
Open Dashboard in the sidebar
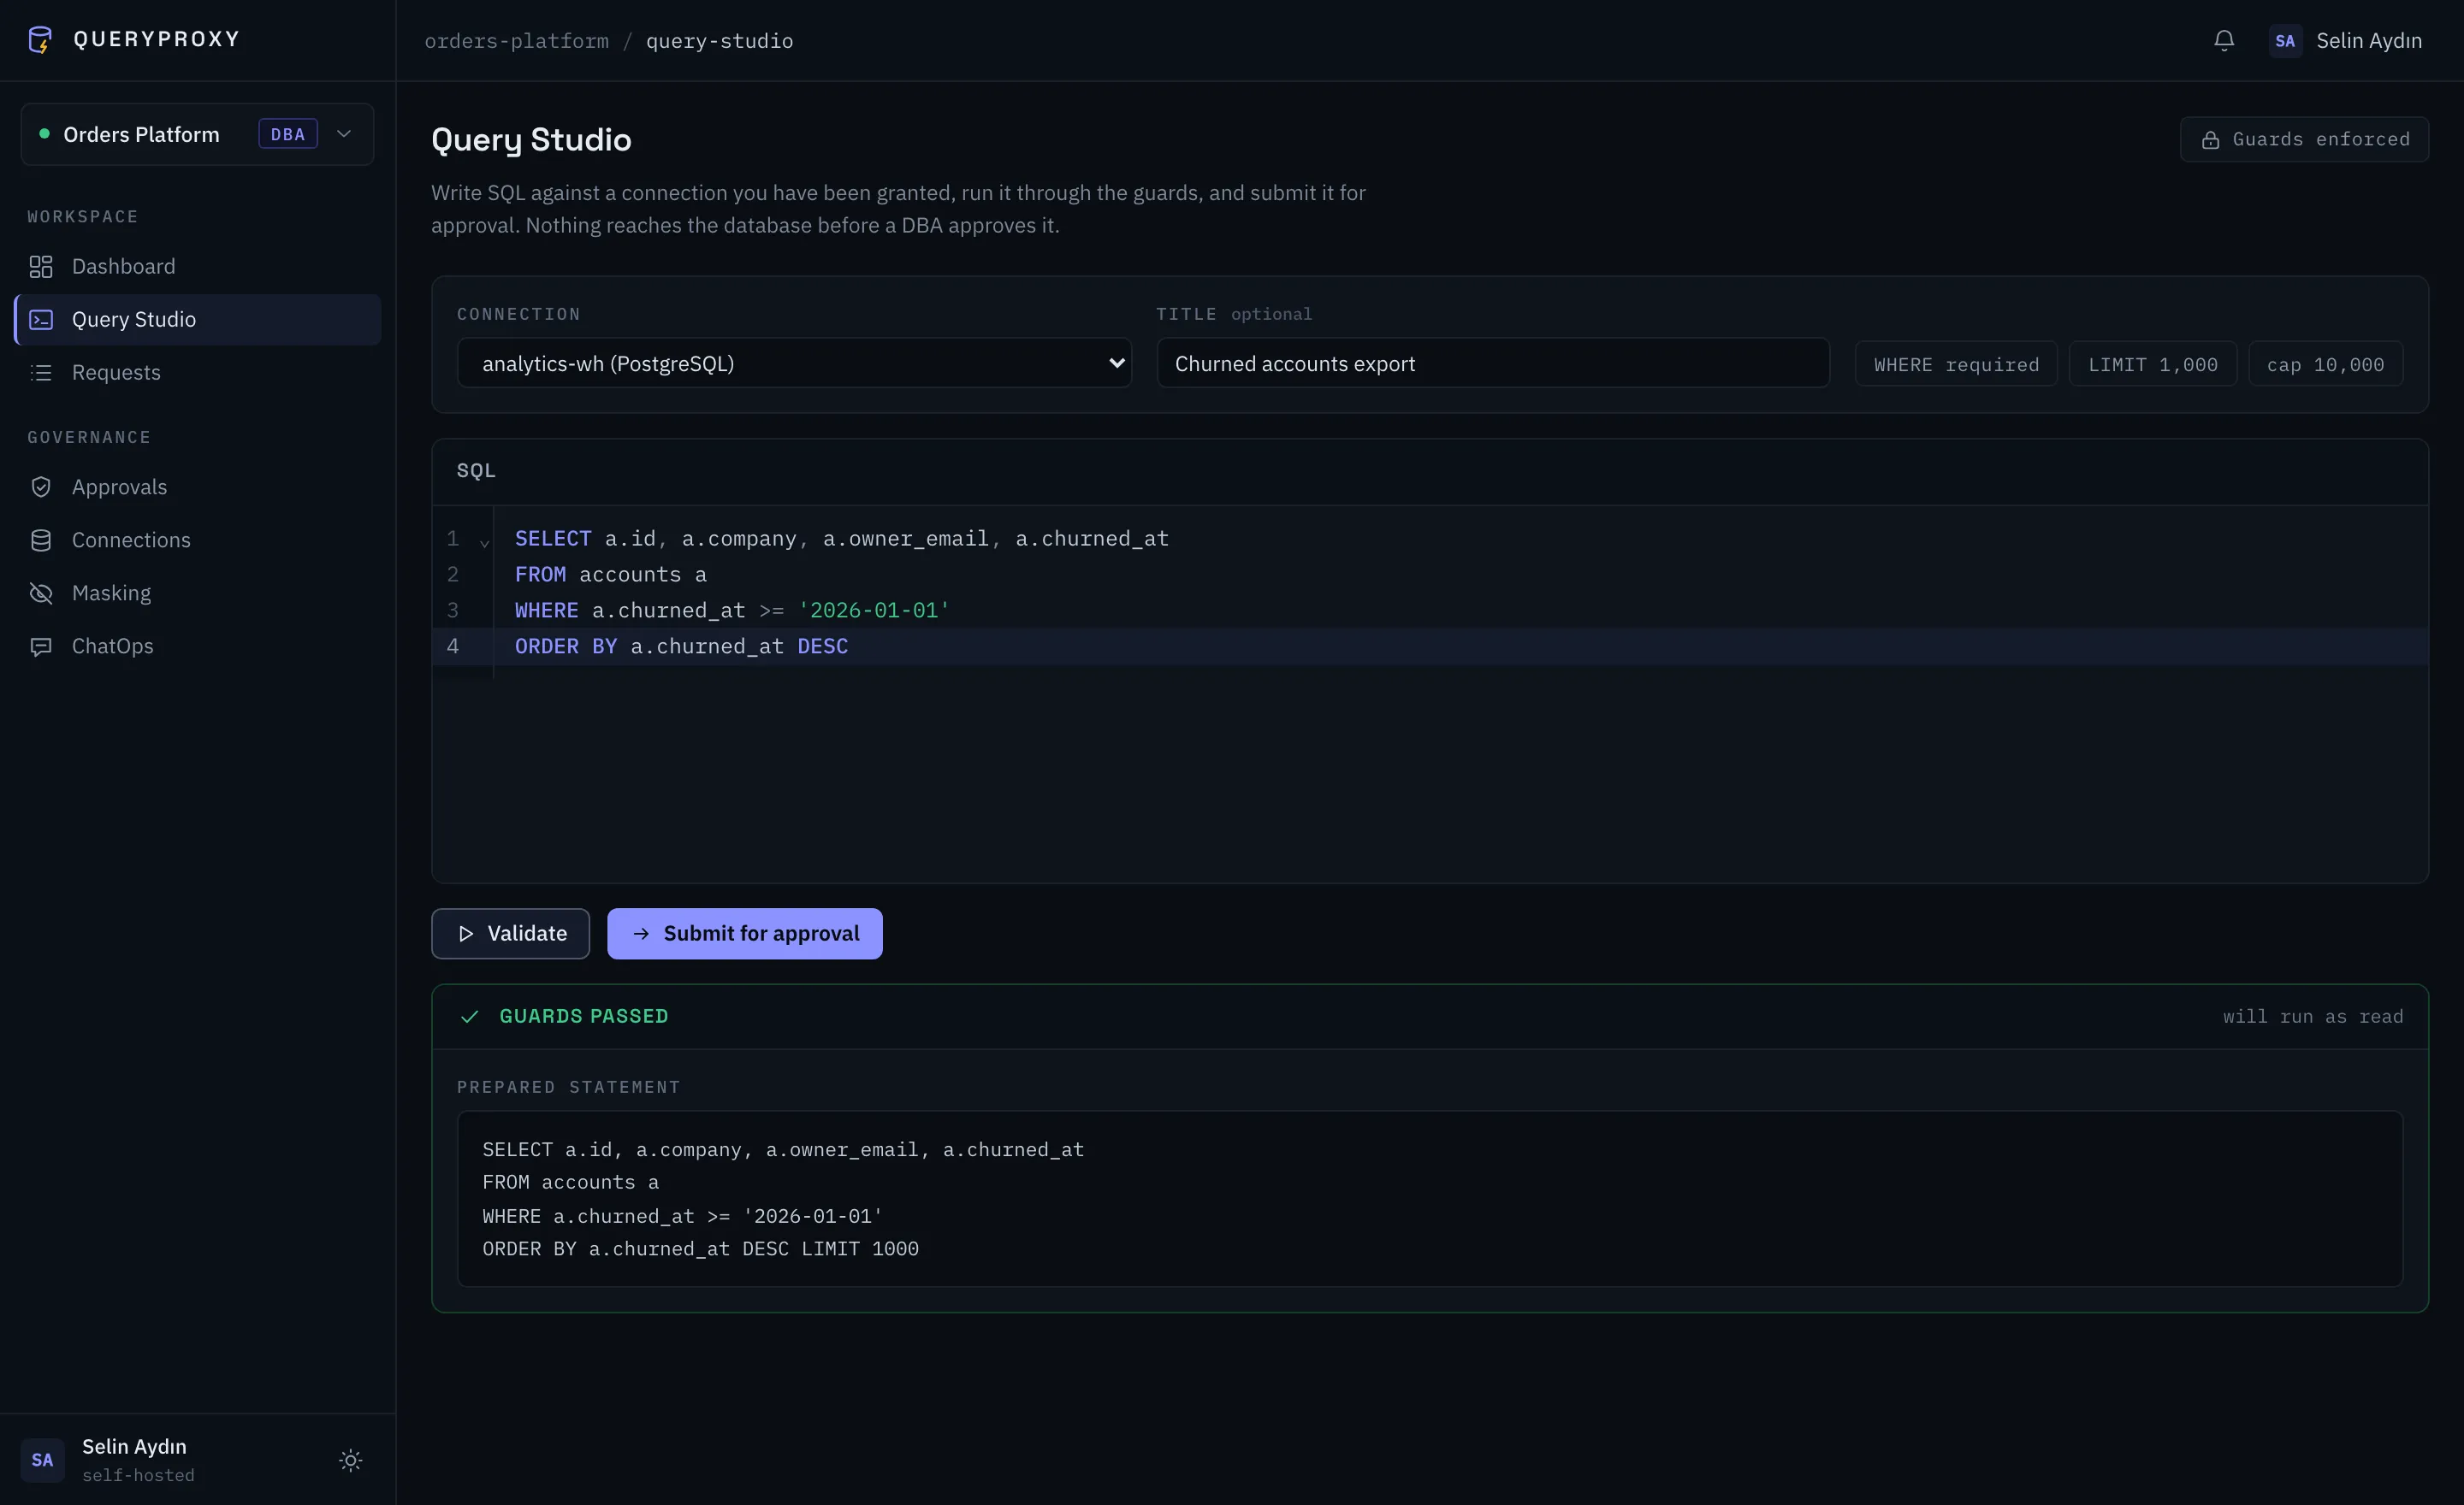[x=197, y=267]
